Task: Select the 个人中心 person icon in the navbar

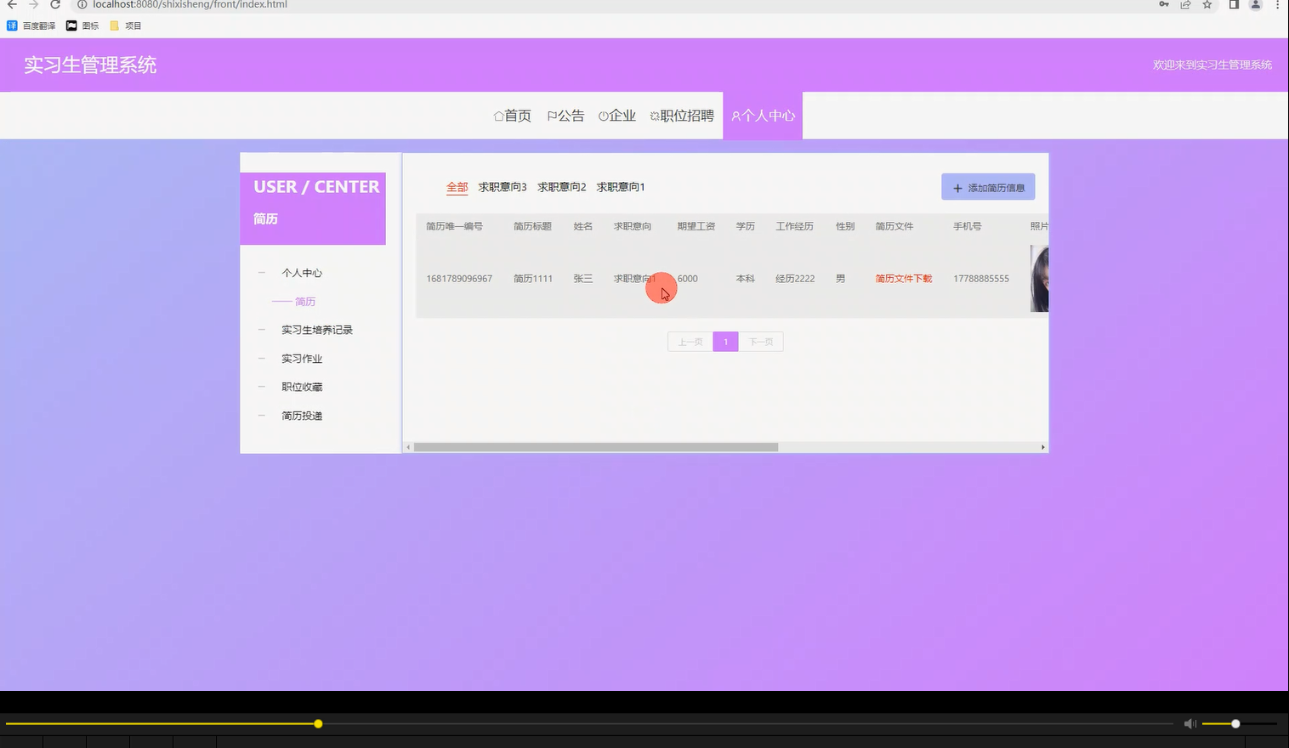Action: (x=735, y=116)
